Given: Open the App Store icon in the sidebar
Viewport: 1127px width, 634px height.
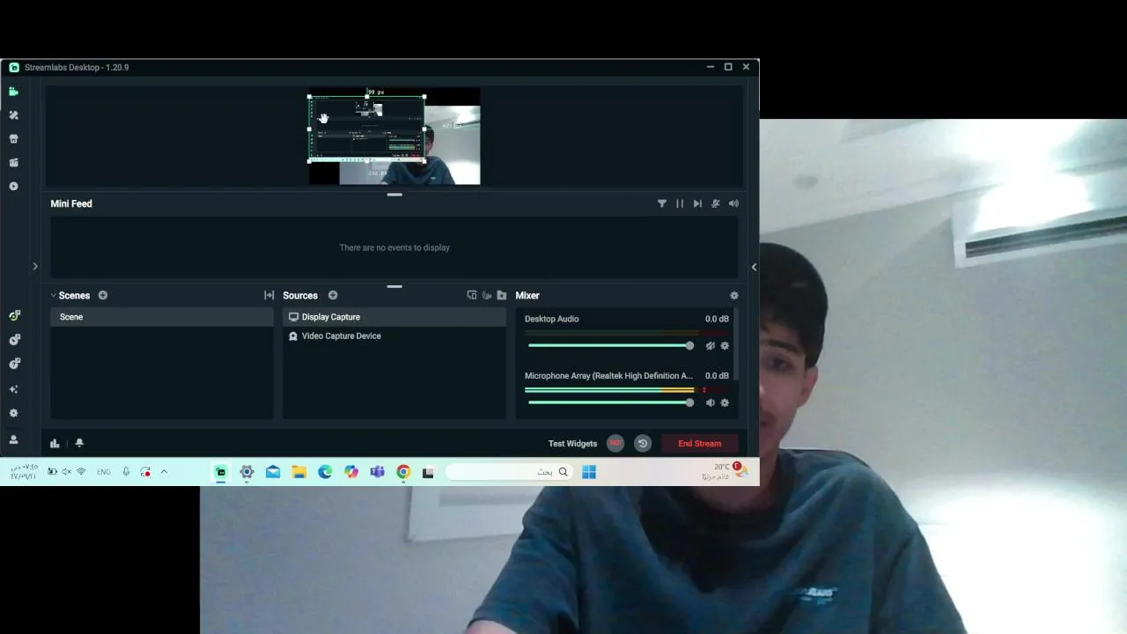Looking at the screenshot, I should click(13, 139).
